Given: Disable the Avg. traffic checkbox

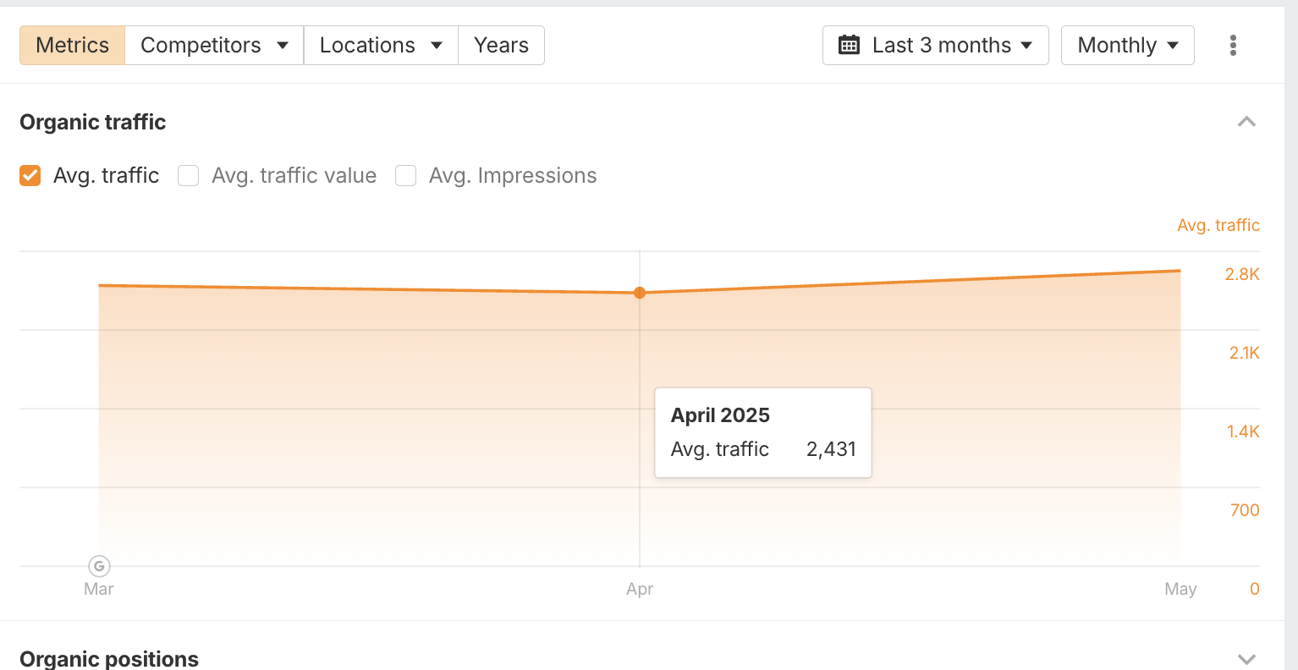Looking at the screenshot, I should coord(30,175).
